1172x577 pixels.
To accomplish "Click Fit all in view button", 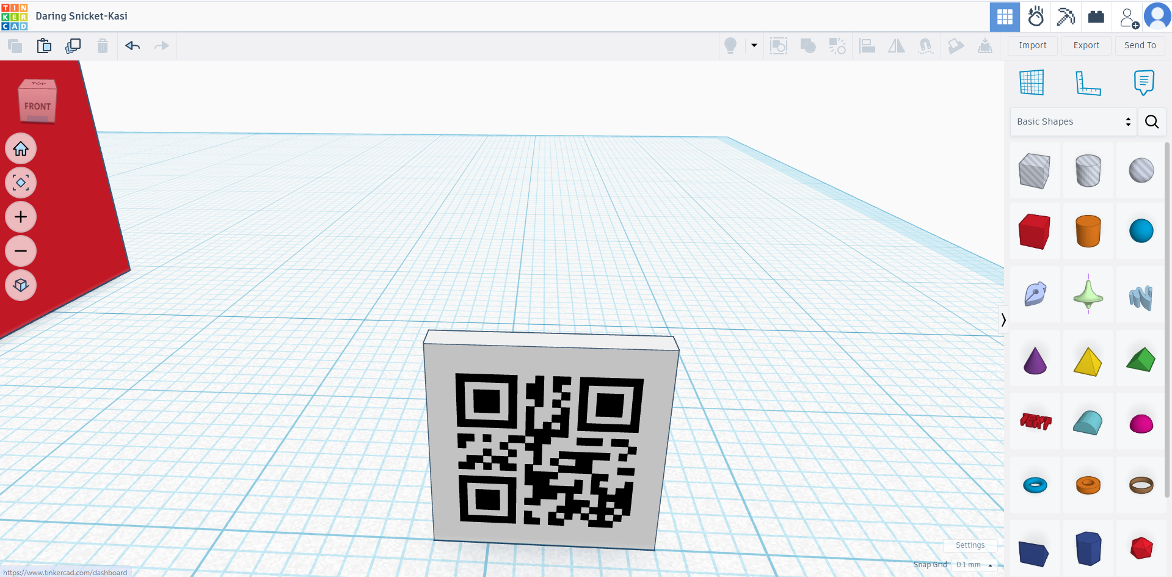I will pyautogui.click(x=21, y=183).
